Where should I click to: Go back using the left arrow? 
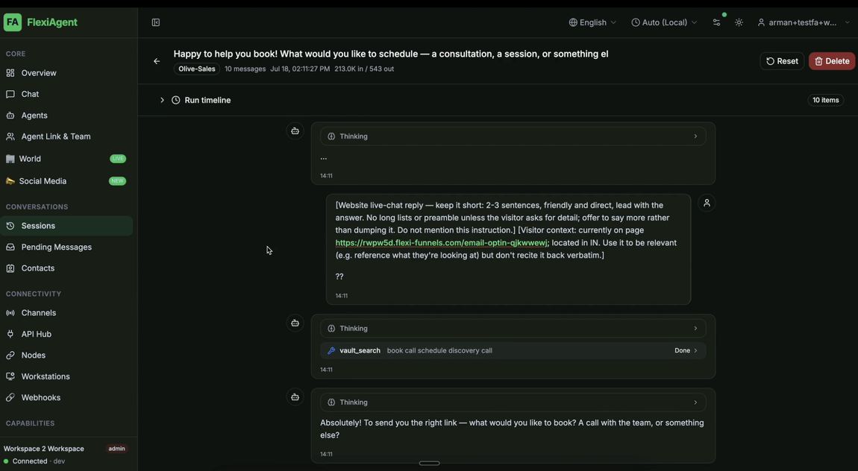tap(157, 61)
